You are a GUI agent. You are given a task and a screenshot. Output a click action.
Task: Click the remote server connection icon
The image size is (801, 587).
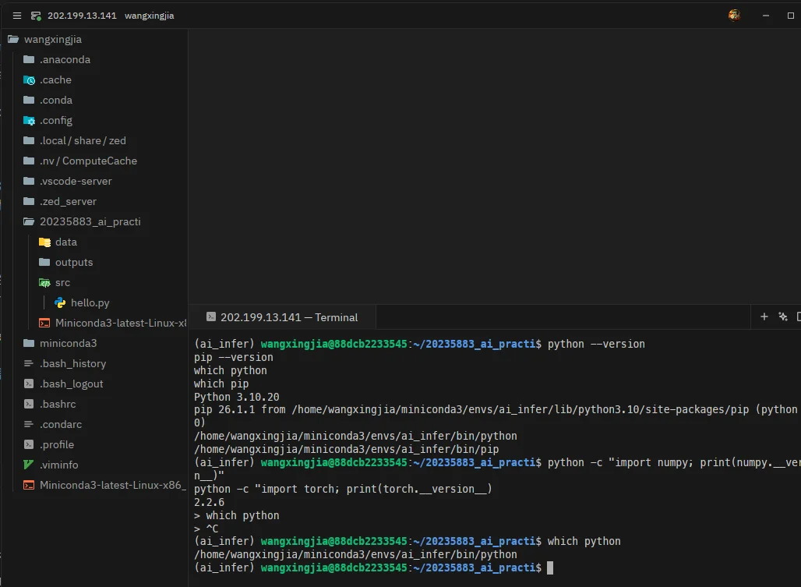click(x=36, y=16)
